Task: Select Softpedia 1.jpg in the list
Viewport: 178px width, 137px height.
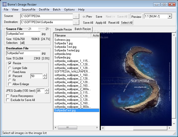Action: pos(64,43)
